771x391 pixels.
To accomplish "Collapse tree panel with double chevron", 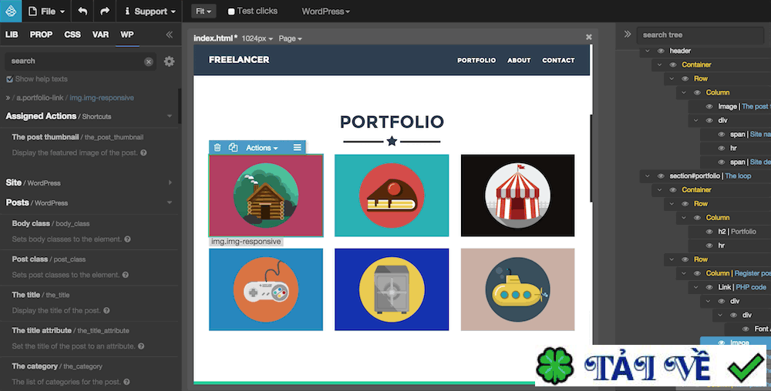I will click(x=628, y=34).
